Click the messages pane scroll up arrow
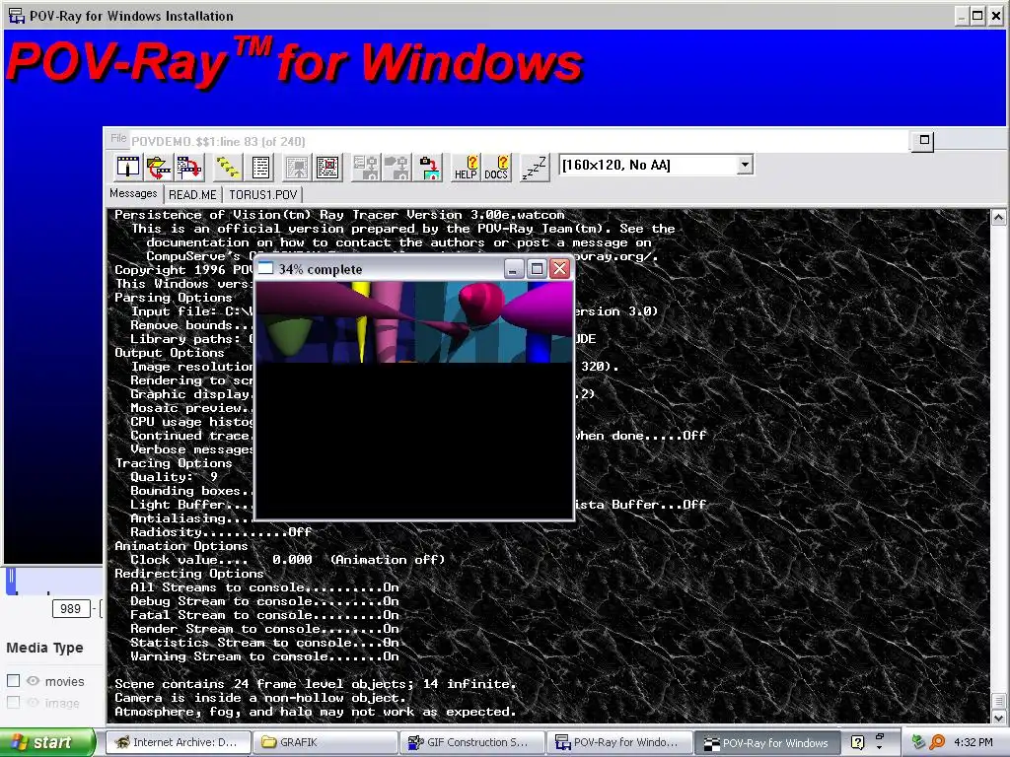Viewport: 1010px width, 757px height. point(998,218)
